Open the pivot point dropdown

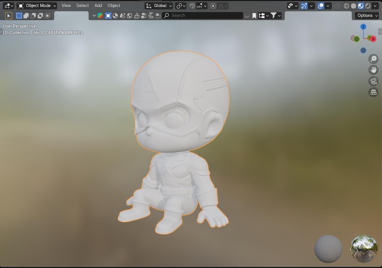coord(181,6)
